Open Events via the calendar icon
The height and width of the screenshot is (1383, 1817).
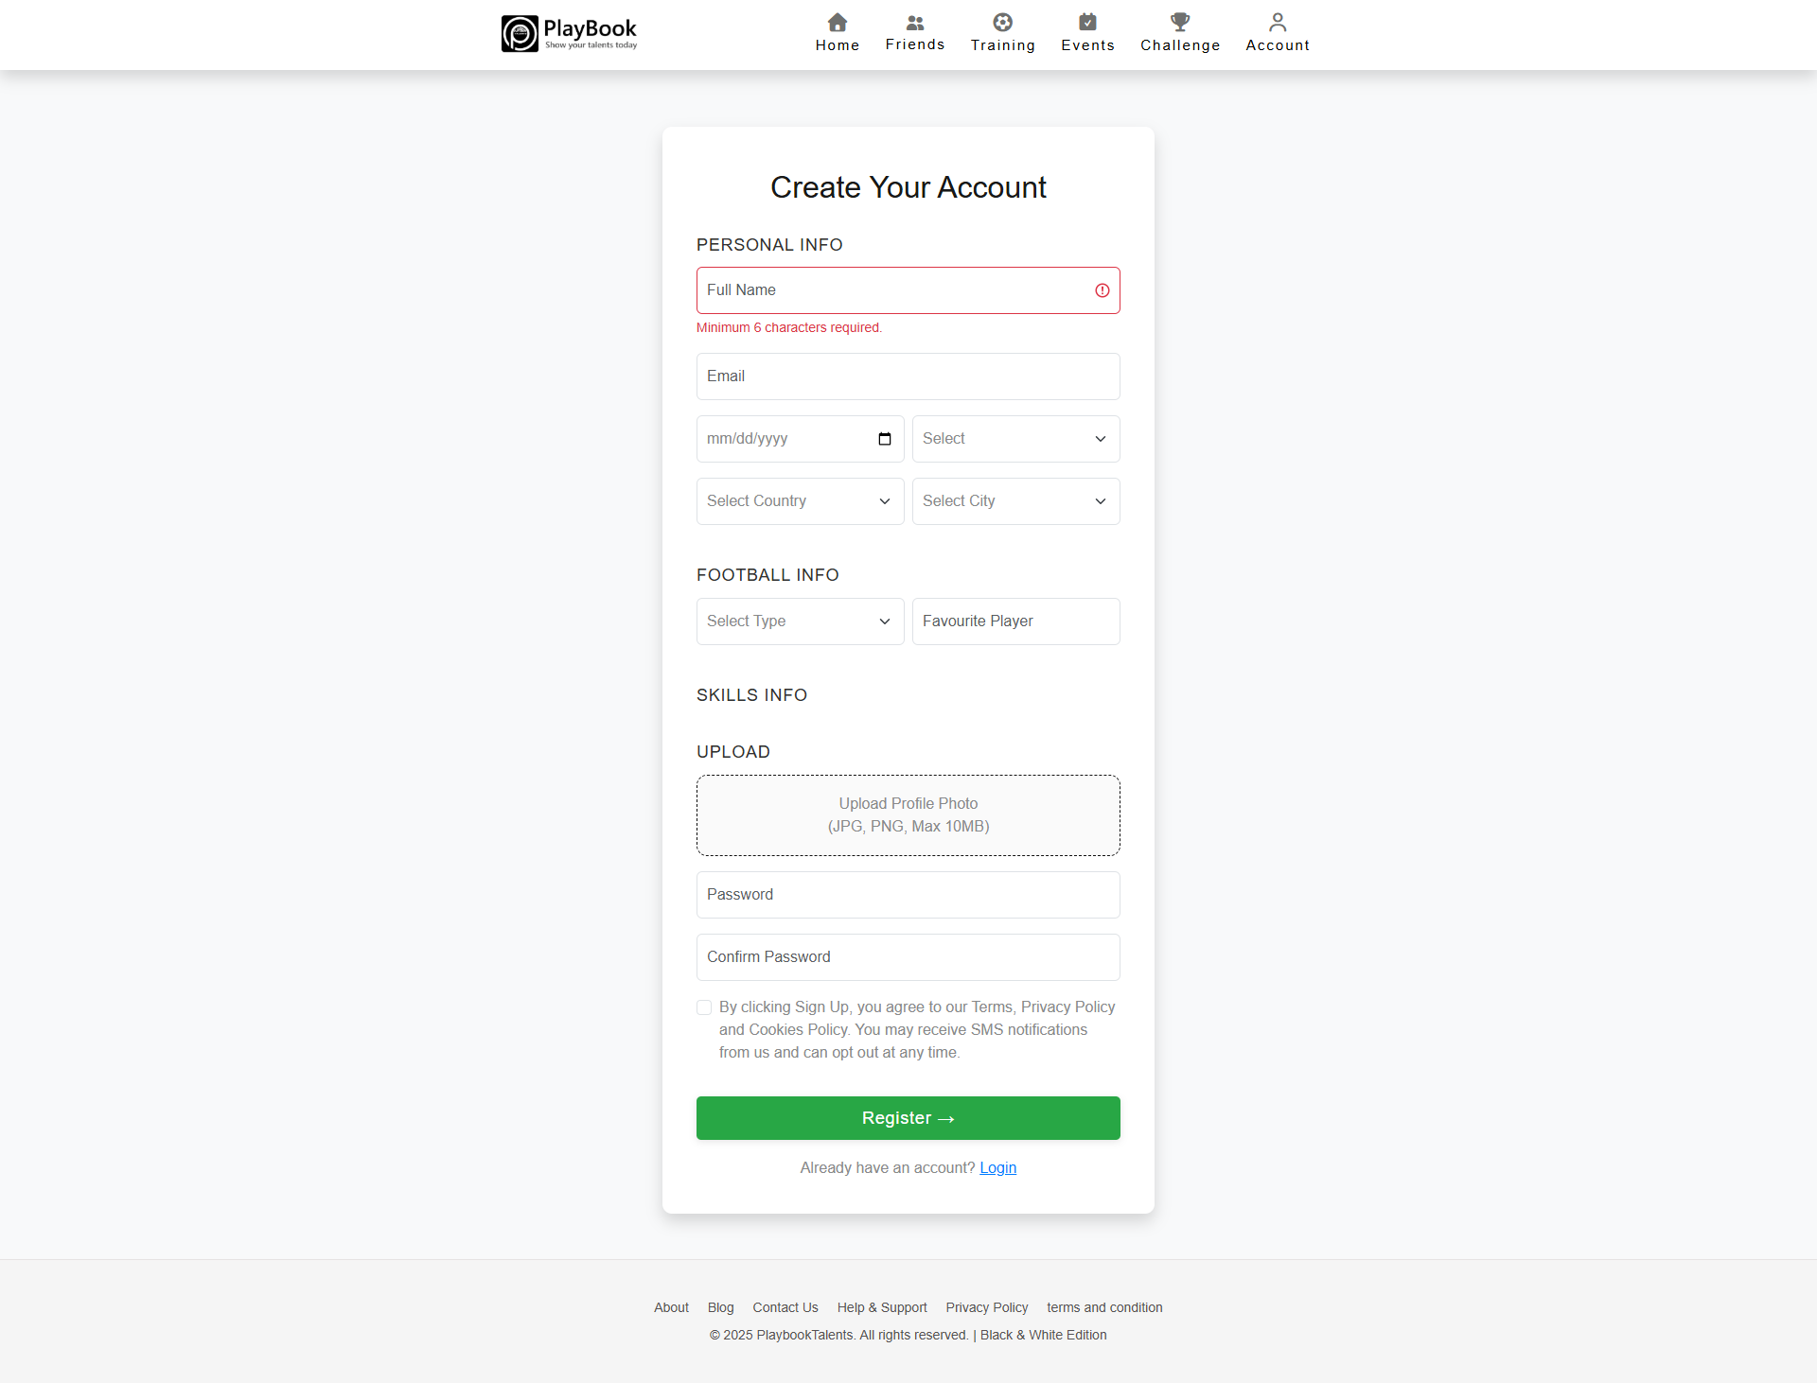tap(1088, 22)
